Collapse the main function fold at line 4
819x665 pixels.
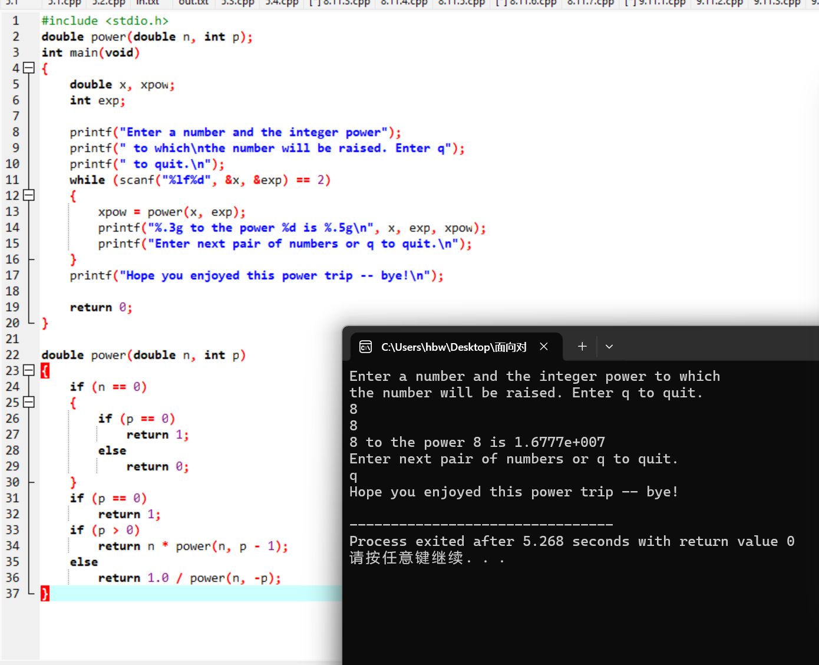(x=28, y=68)
